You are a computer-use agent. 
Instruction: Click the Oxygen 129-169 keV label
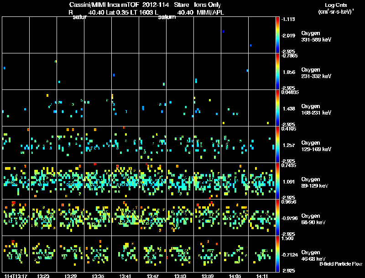click(x=316, y=146)
